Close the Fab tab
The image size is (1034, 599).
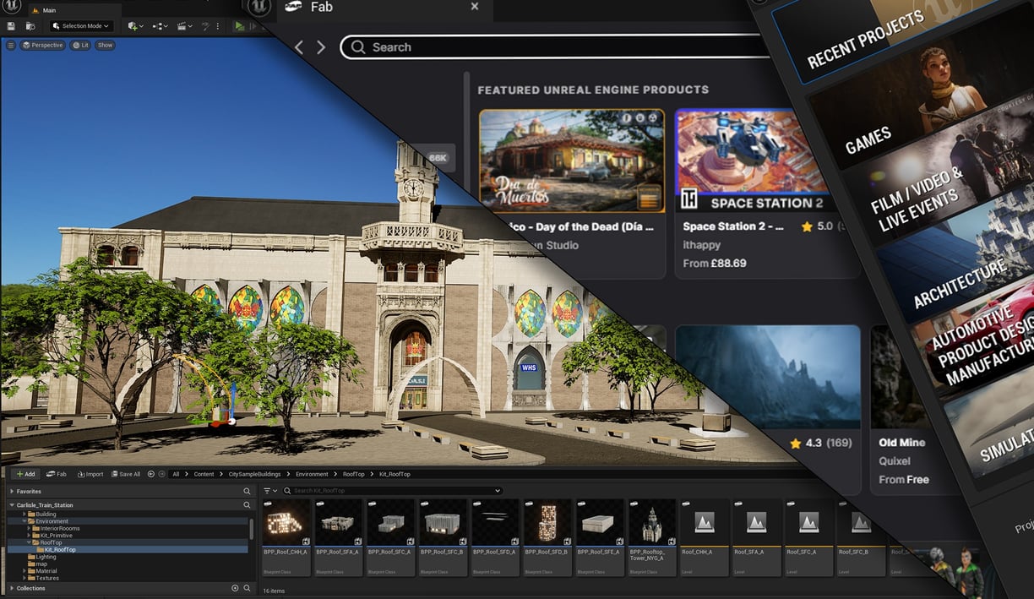click(475, 7)
